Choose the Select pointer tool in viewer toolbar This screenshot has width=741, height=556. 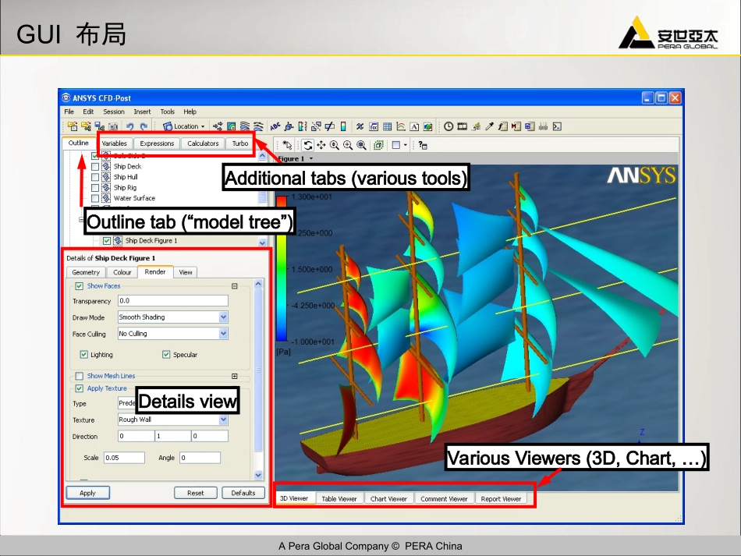(x=287, y=145)
